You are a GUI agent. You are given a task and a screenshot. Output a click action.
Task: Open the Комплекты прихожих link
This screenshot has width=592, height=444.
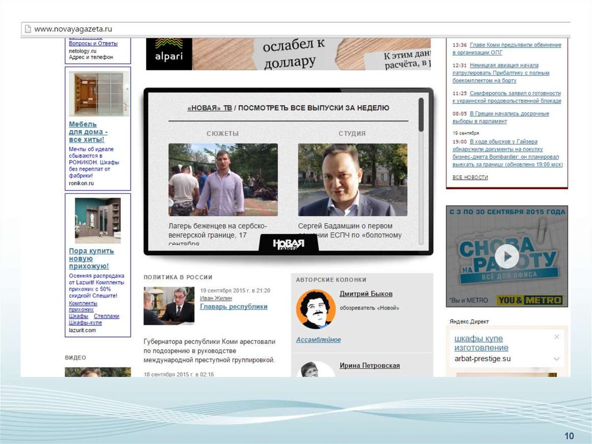(83, 306)
